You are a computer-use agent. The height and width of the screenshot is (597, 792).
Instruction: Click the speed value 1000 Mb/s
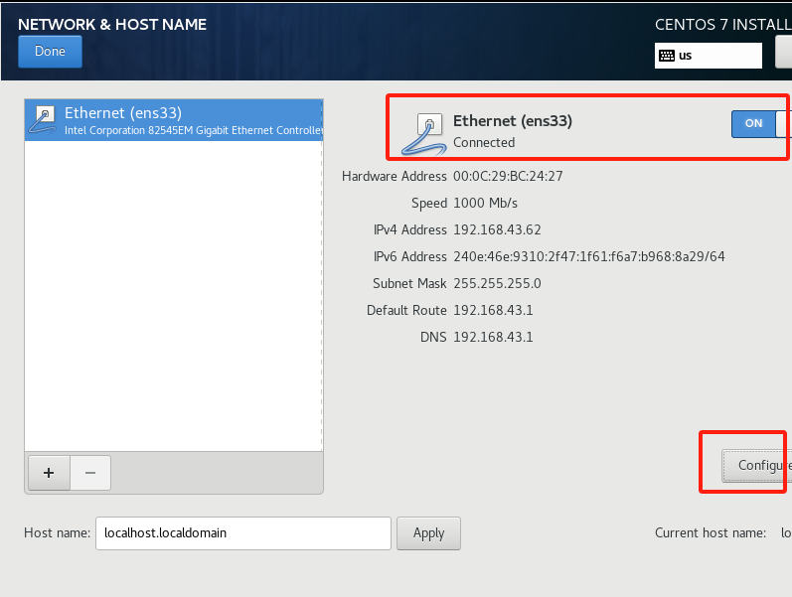[485, 203]
